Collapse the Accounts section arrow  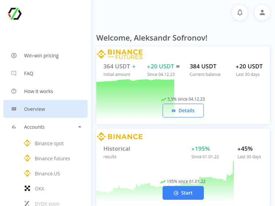pyautogui.click(x=80, y=127)
